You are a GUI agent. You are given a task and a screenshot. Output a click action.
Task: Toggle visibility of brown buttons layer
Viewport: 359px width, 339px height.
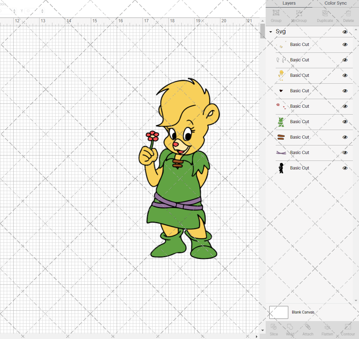pos(345,137)
